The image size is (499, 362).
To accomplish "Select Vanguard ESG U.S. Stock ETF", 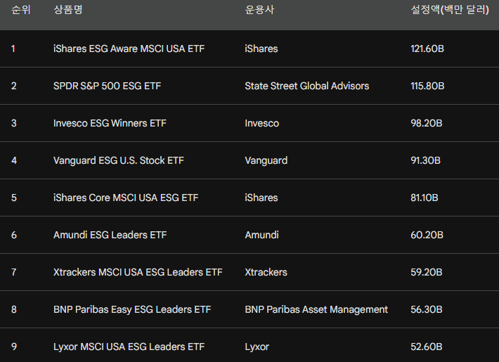I will (119, 160).
